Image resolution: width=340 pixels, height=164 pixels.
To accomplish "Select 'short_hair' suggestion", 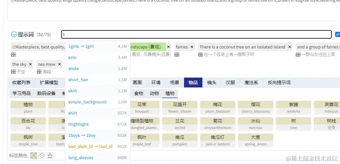I will tap(97, 80).
